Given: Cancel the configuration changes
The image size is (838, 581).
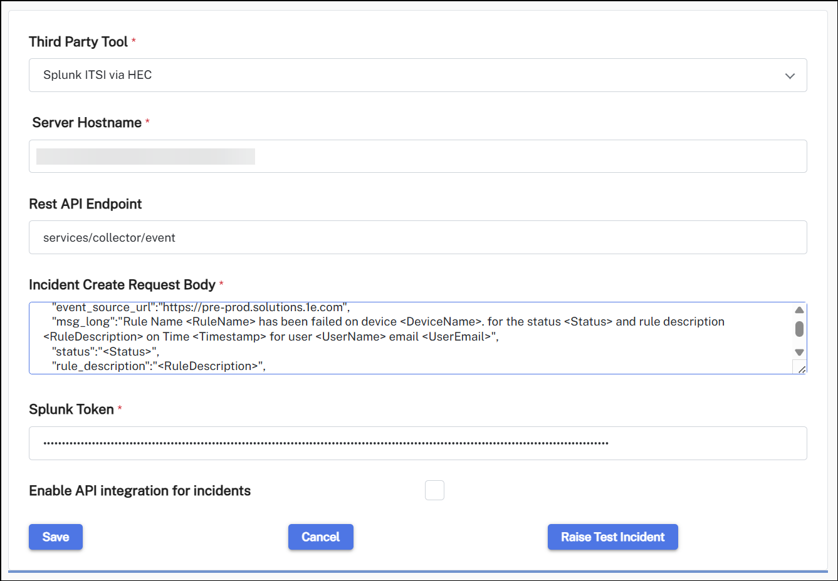Looking at the screenshot, I should click(320, 537).
